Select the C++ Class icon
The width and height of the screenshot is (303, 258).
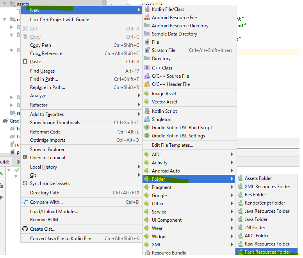coord(147,68)
